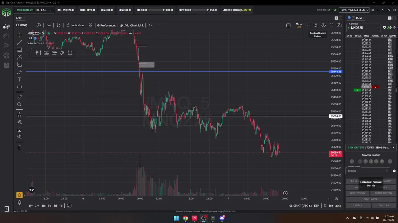Open the DOM account selector dropdown

tap(371, 147)
